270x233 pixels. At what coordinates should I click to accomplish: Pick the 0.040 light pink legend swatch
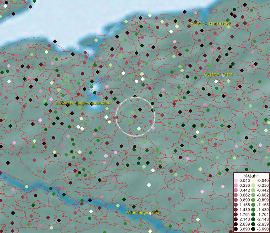pos(236,181)
